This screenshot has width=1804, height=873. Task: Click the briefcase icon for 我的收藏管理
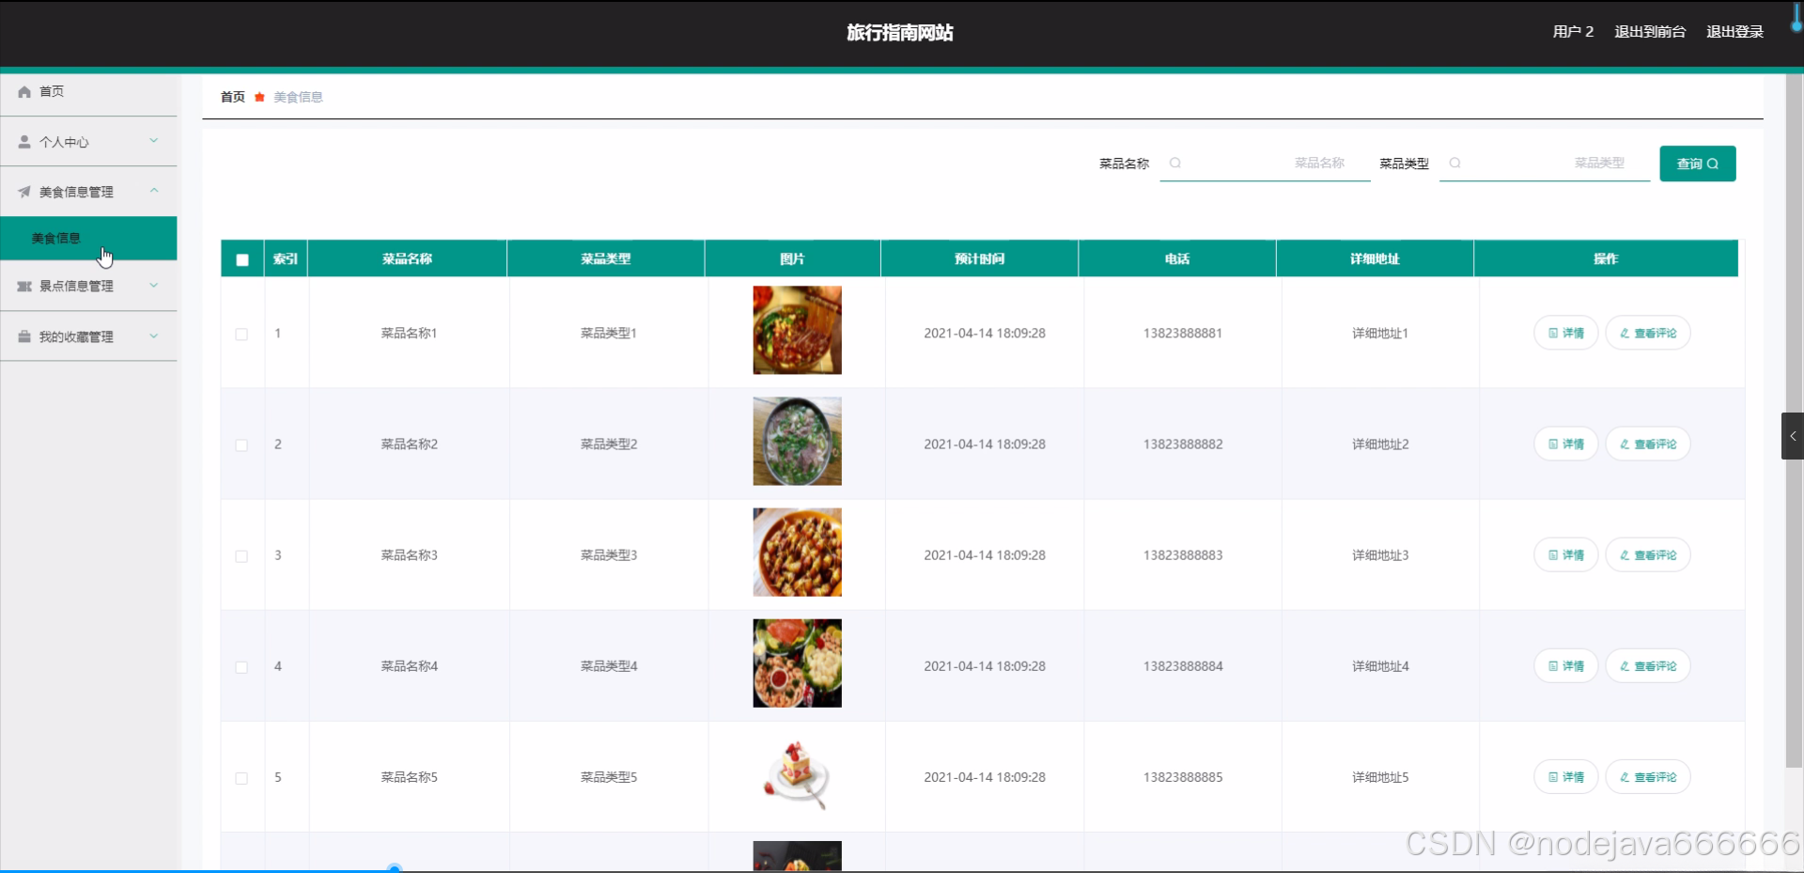(x=24, y=336)
